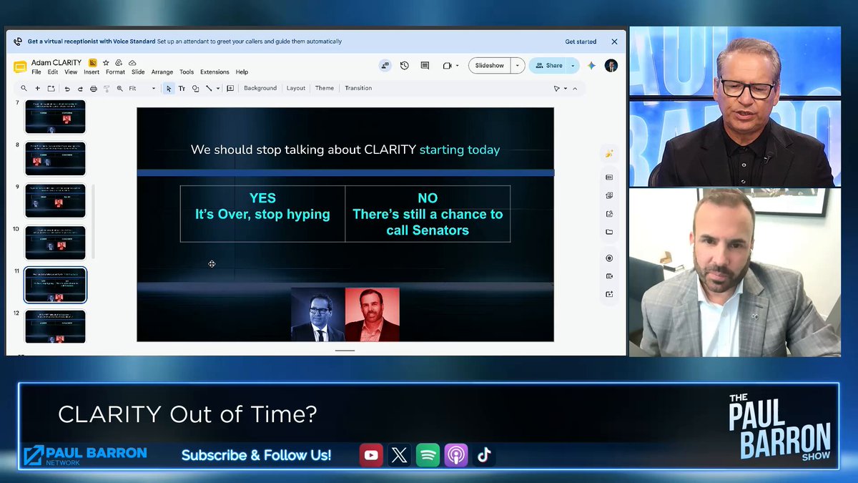The height and width of the screenshot is (483, 858).
Task: Click the record circle icon in side panel
Action: click(609, 258)
